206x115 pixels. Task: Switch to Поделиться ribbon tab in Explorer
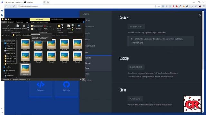19,22
